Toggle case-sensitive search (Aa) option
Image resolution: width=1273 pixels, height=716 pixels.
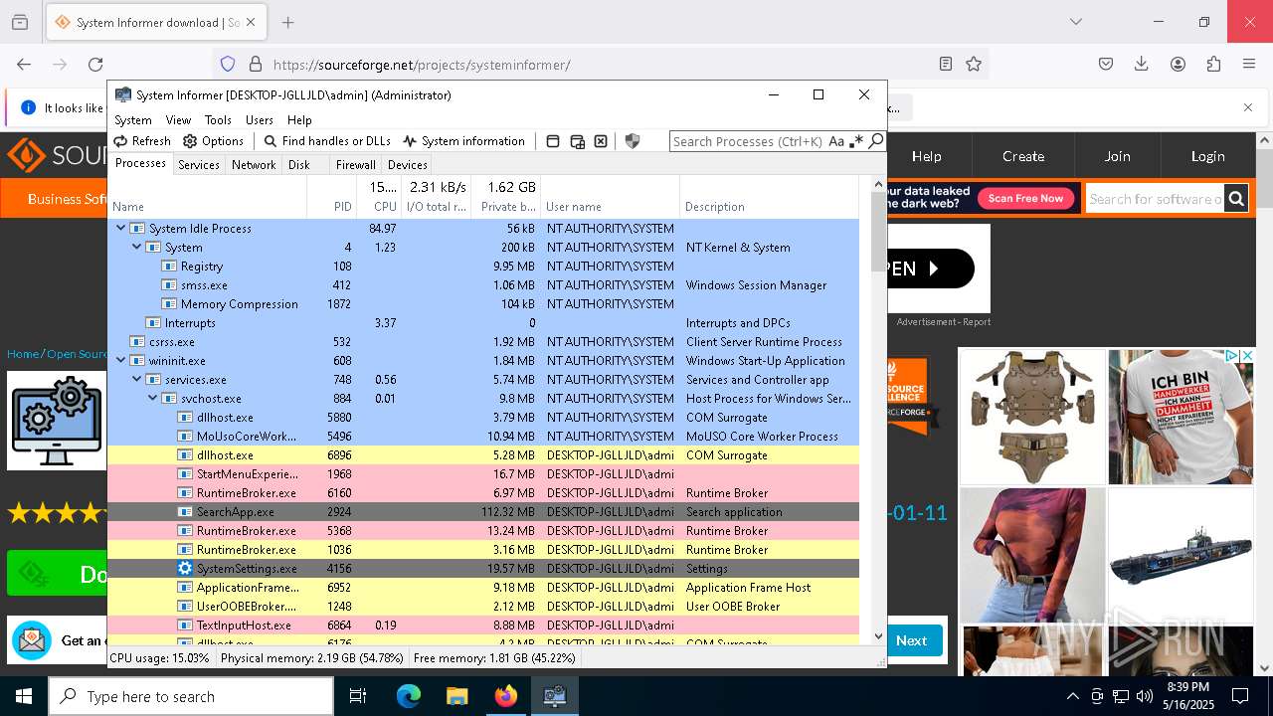pos(836,141)
